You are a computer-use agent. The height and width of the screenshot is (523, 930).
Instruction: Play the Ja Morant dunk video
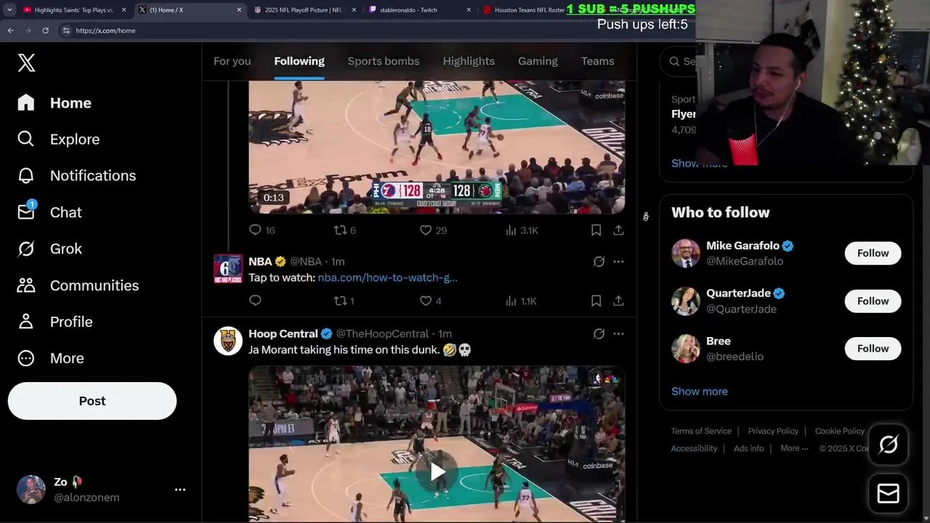[x=437, y=472]
